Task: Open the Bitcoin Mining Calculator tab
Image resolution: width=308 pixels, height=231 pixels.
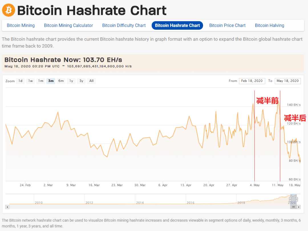Action: (x=68, y=26)
